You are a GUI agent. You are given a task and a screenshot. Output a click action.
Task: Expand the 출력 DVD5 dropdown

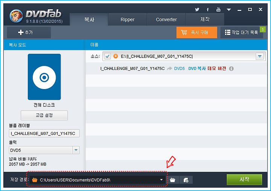76,150
